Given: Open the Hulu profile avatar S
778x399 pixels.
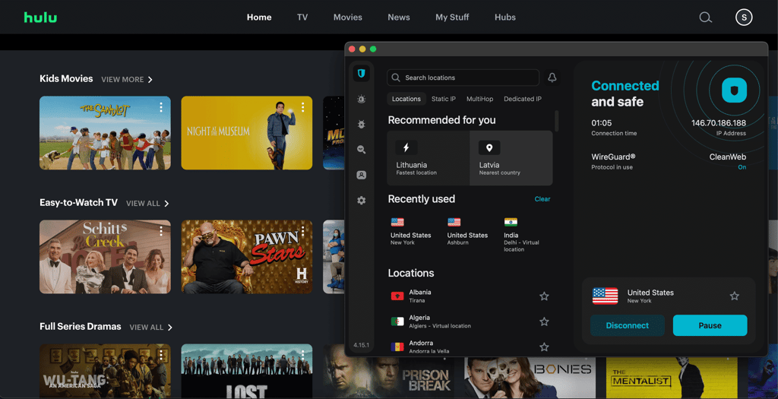Looking at the screenshot, I should (x=744, y=17).
